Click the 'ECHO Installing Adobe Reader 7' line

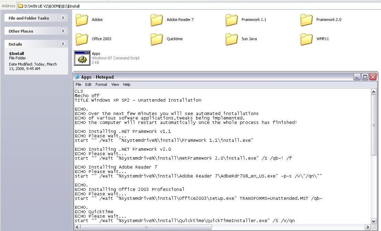[x=116, y=167]
